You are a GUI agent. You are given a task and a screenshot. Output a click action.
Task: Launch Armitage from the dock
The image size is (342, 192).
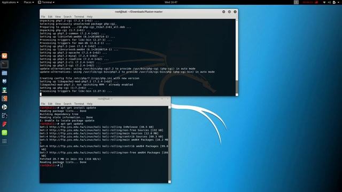4,90
